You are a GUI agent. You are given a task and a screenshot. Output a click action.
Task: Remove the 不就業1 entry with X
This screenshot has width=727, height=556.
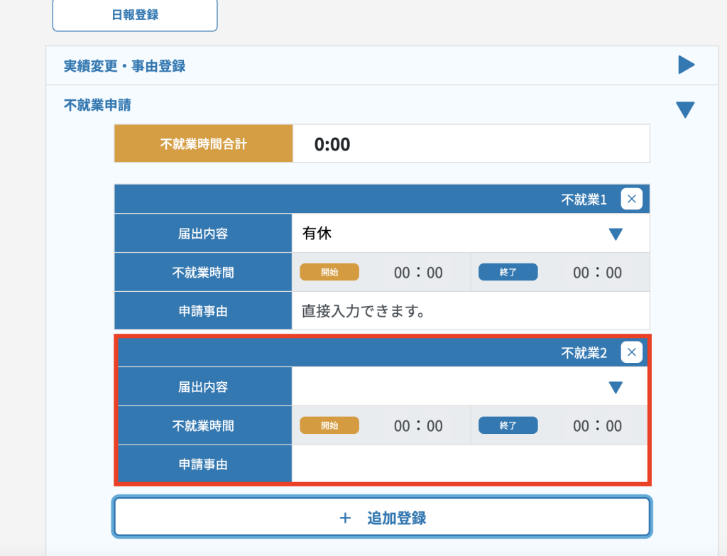tap(631, 199)
